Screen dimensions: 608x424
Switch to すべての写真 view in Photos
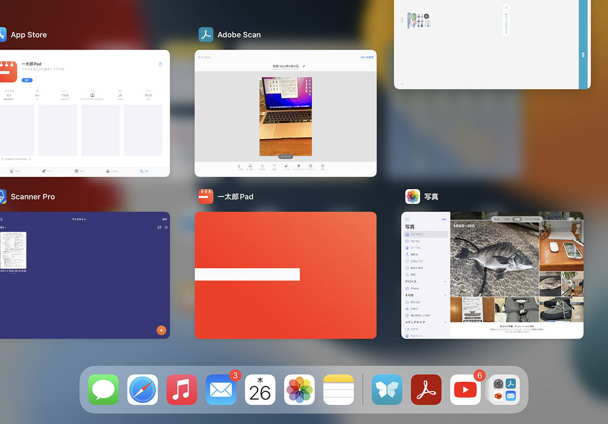coord(532,219)
